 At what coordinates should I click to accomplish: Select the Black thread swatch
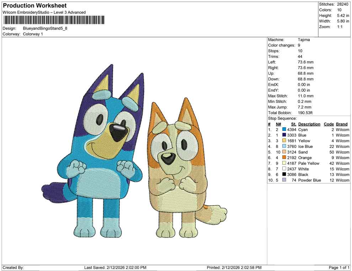283,175
